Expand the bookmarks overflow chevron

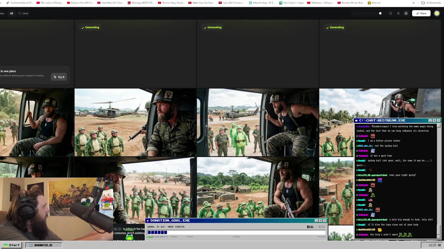click(x=413, y=3)
